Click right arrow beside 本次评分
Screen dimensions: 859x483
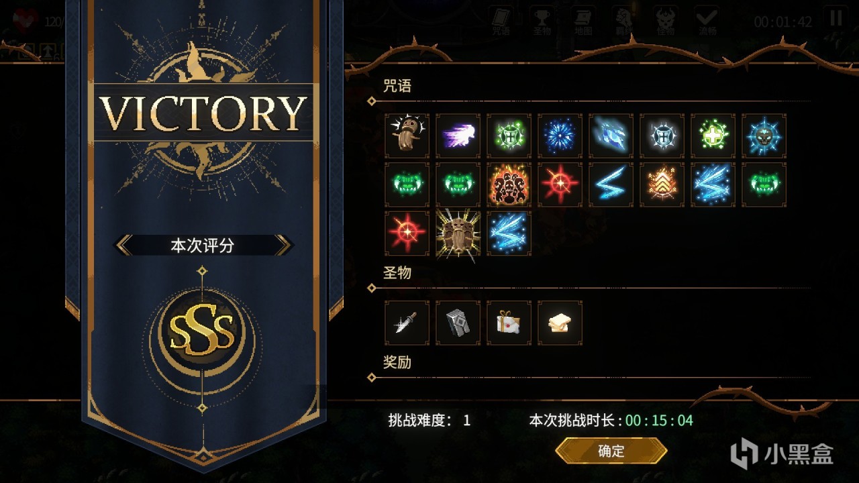click(x=283, y=246)
